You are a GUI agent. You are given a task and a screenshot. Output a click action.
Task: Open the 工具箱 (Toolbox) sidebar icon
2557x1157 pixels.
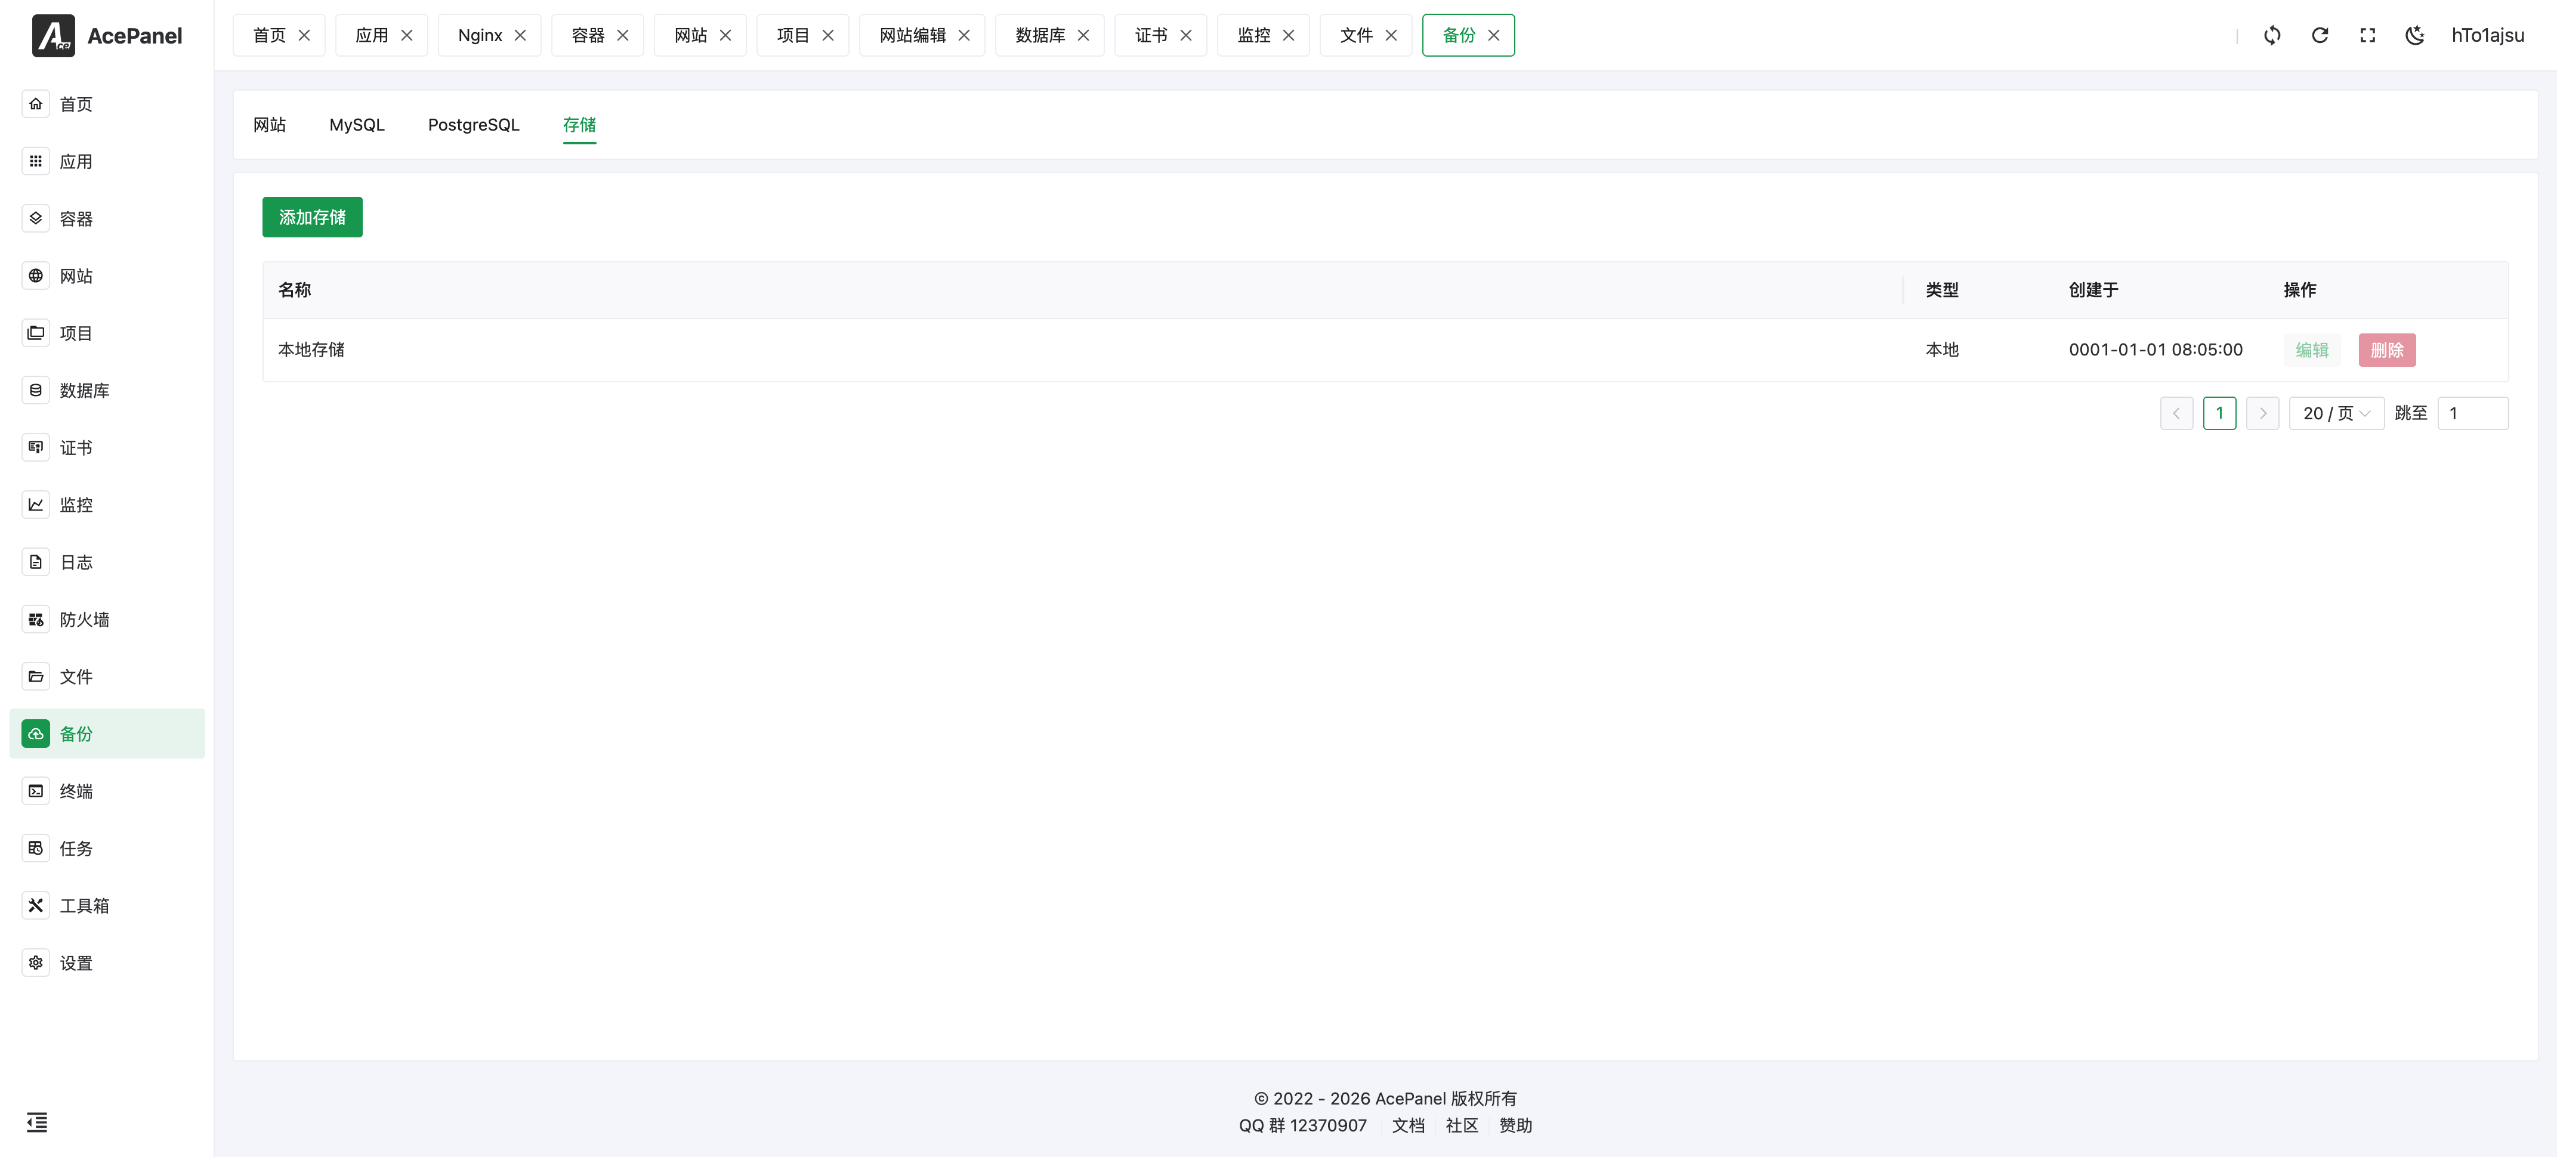(36, 905)
